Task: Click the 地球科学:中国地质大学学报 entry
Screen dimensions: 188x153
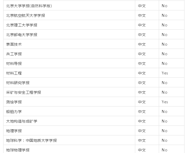Action: pos(31,140)
